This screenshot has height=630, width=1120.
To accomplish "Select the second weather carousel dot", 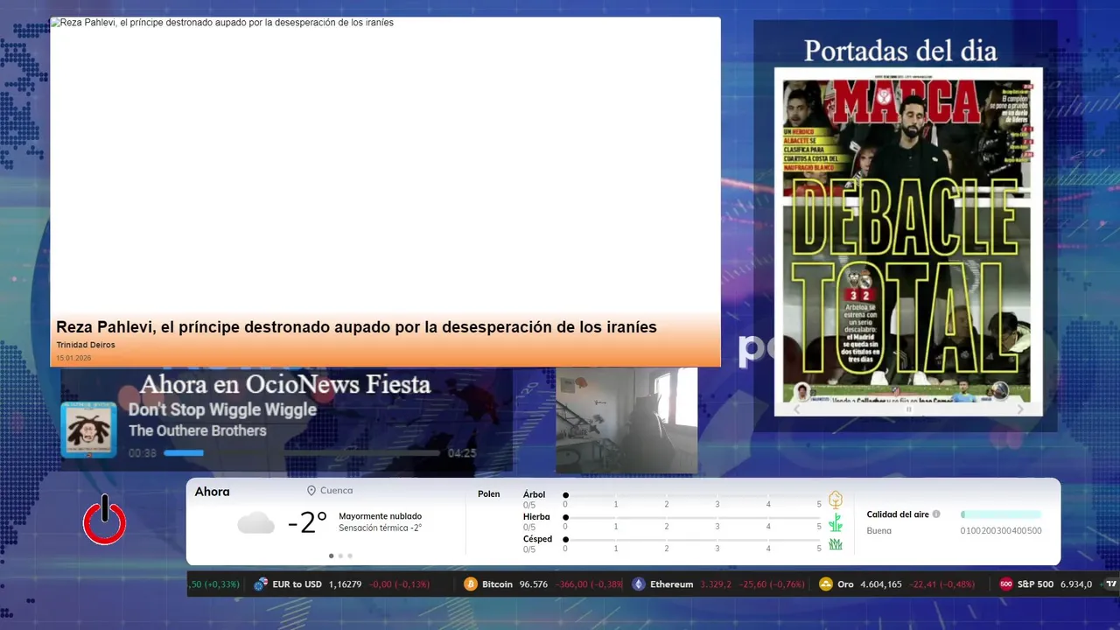I will click(x=340, y=556).
